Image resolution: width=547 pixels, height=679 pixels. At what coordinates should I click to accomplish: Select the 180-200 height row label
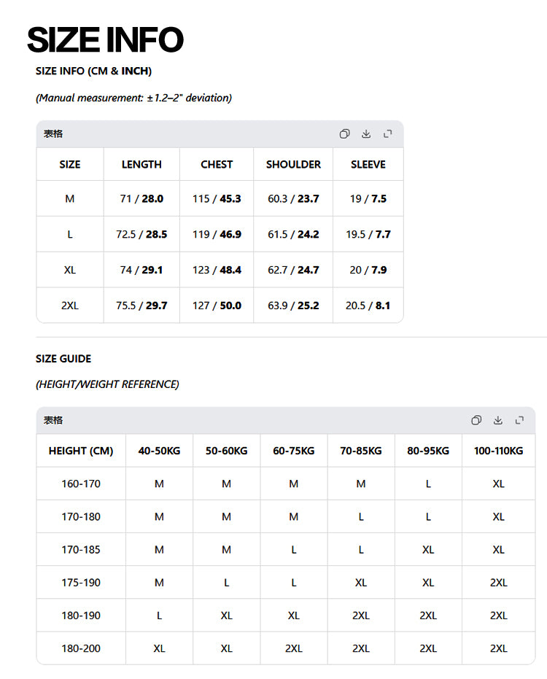click(x=81, y=648)
